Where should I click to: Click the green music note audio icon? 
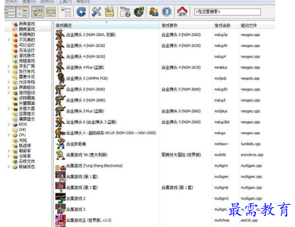pos(139,12)
